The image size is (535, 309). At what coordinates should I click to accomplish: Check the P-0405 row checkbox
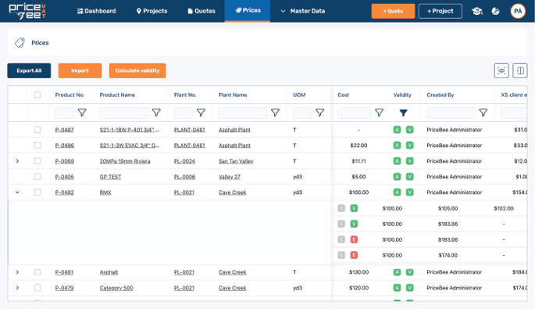[37, 177]
